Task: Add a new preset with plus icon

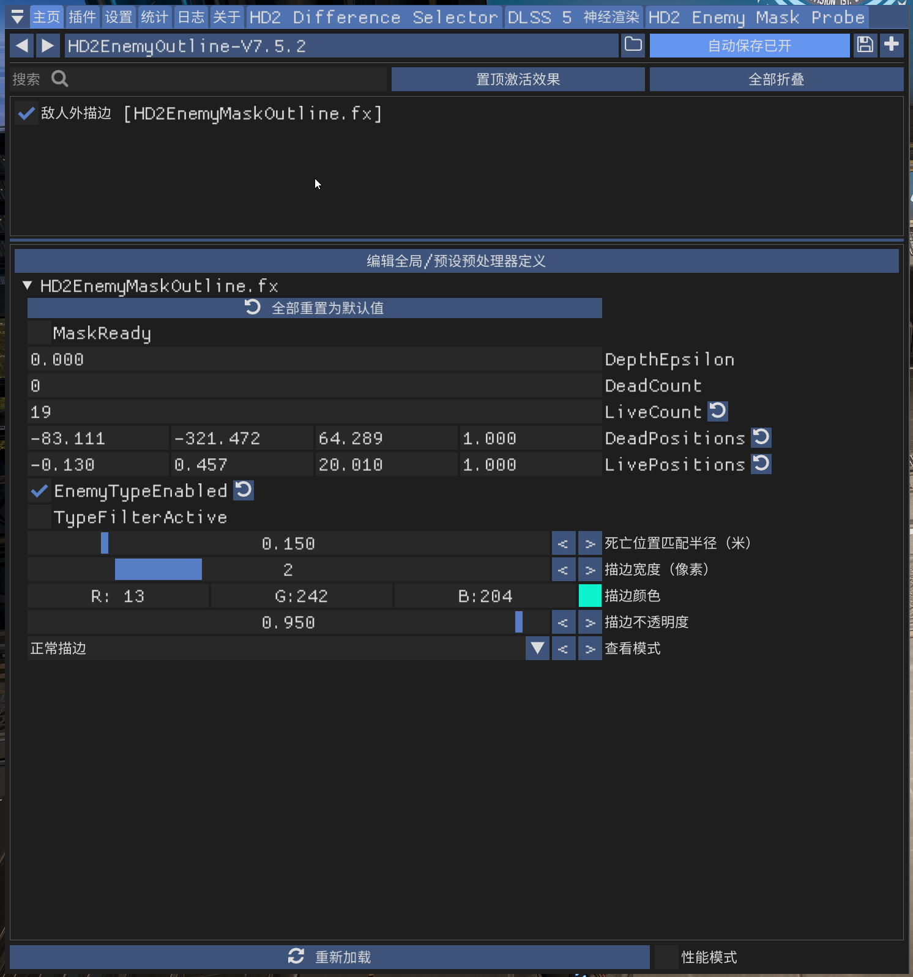Action: point(892,45)
